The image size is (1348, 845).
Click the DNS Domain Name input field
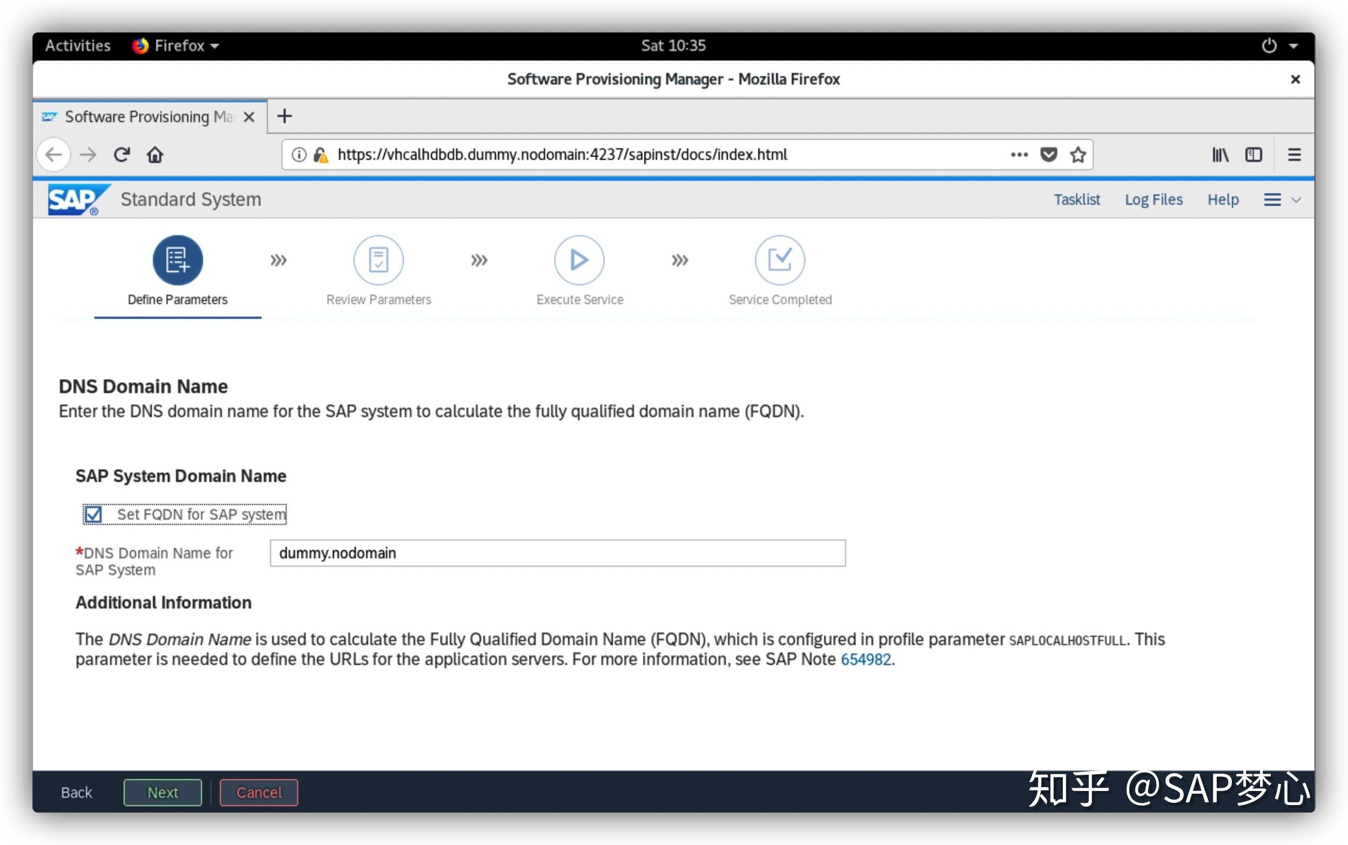click(x=557, y=553)
